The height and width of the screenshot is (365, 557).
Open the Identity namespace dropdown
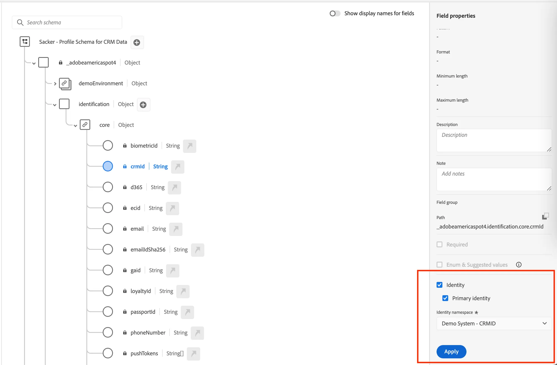[x=494, y=323]
